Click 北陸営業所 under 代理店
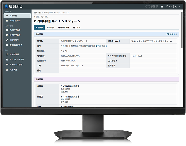186x146 pixels. pyautogui.click(x=65, y=89)
